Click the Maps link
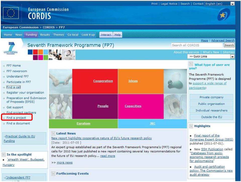The image size is (241, 182). [204, 40]
